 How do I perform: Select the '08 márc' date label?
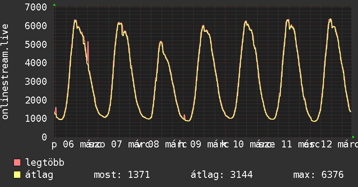pos(164,144)
